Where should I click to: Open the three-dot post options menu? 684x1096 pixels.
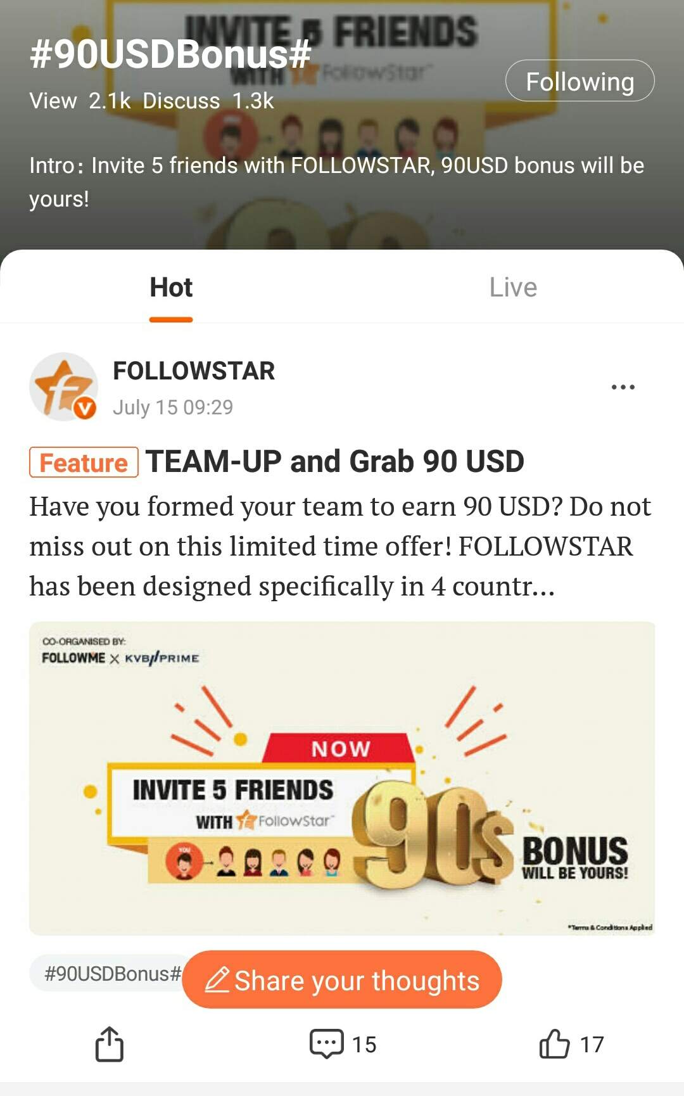pos(623,386)
